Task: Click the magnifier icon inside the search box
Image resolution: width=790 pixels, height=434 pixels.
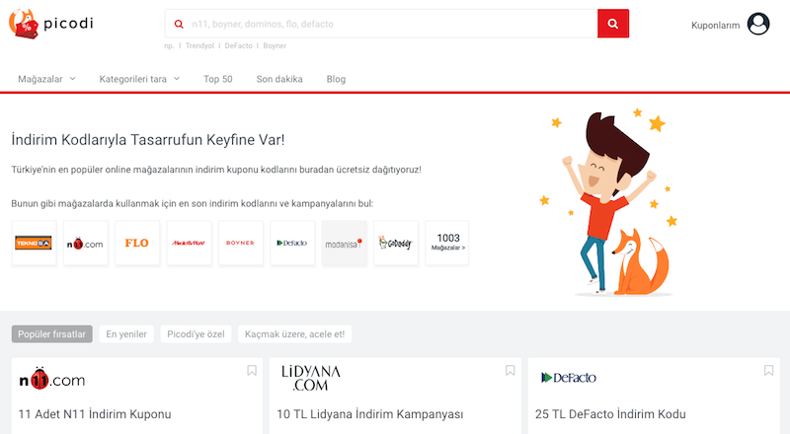Action: click(179, 24)
